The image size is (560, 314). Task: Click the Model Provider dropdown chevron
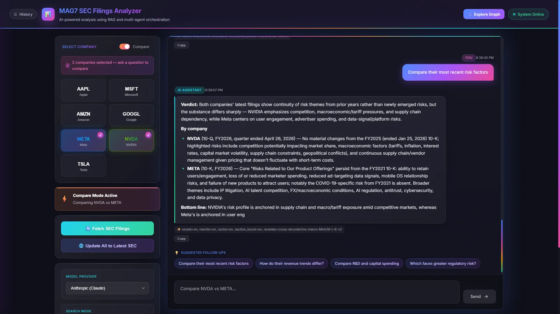tap(143, 288)
